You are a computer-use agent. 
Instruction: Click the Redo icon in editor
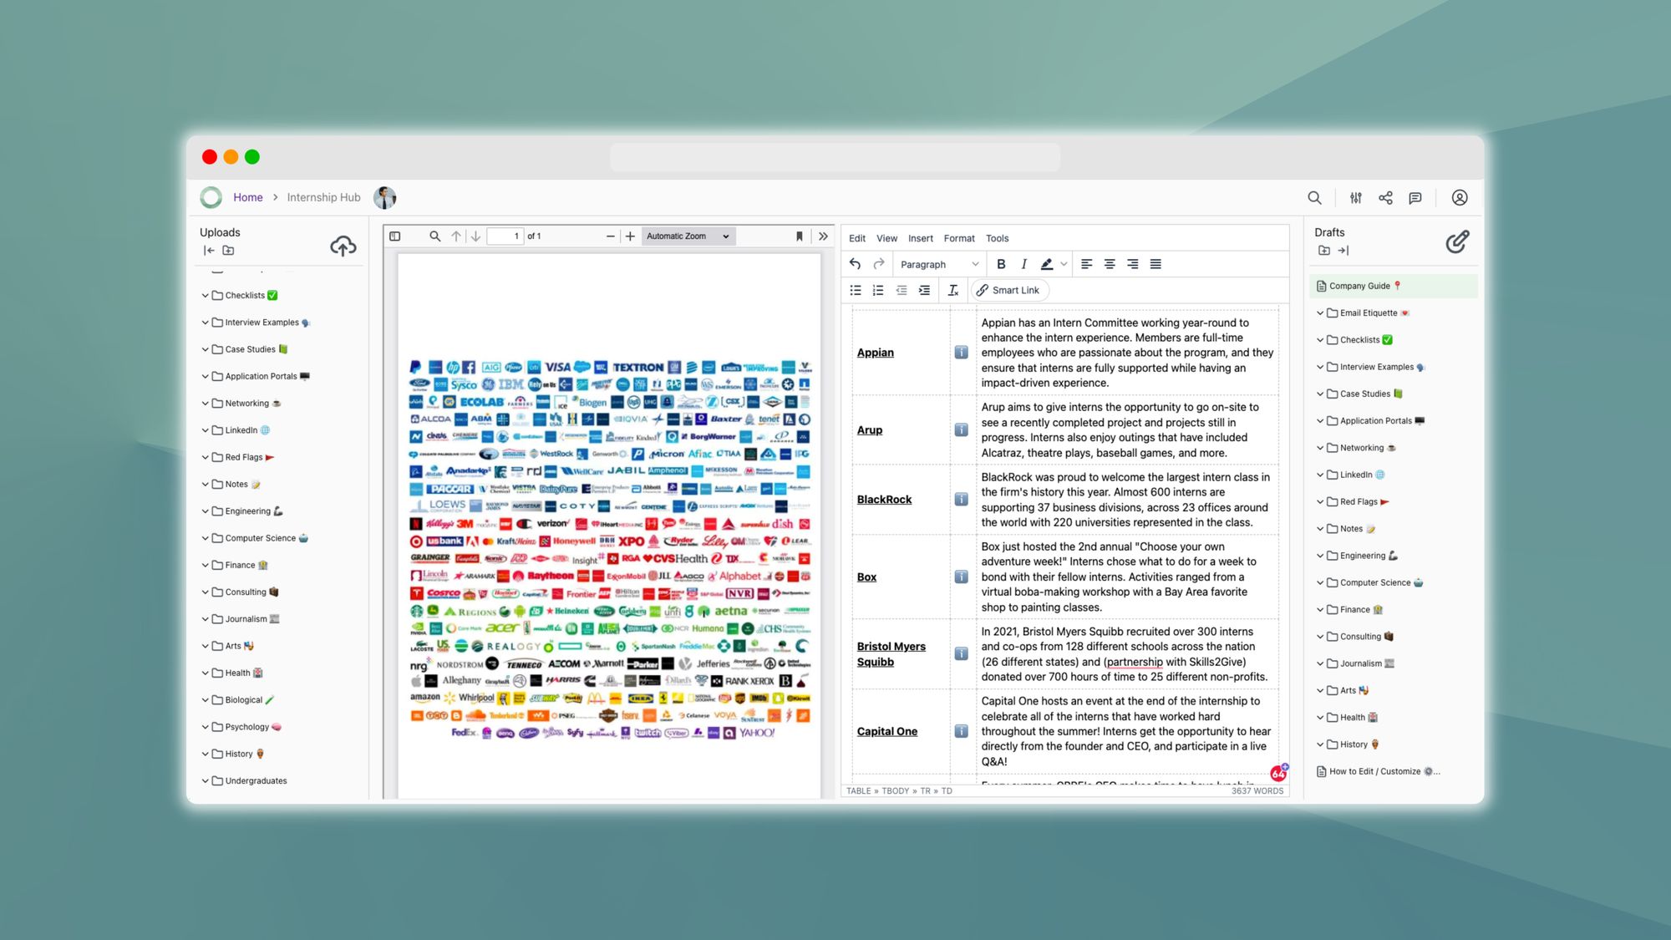(878, 263)
